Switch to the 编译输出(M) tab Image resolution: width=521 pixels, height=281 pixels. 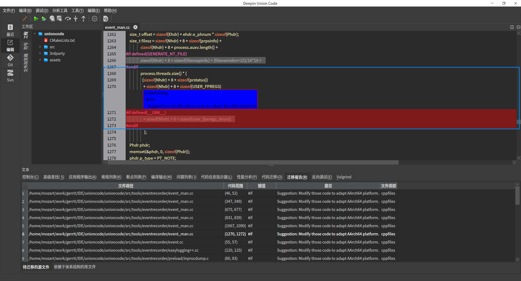(x=161, y=177)
